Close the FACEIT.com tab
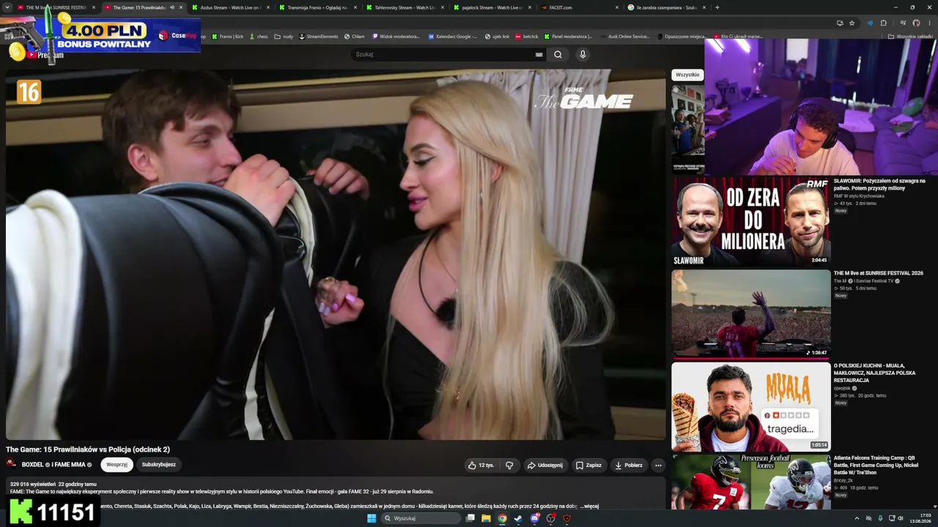Viewport: 938px width, 527px height. point(617,7)
